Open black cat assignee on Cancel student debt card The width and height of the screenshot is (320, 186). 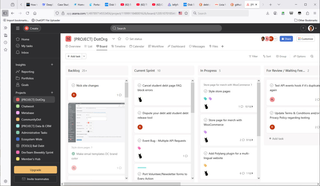140,99
